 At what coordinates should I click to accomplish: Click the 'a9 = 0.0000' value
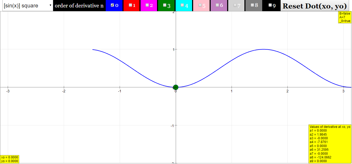pos(318,161)
